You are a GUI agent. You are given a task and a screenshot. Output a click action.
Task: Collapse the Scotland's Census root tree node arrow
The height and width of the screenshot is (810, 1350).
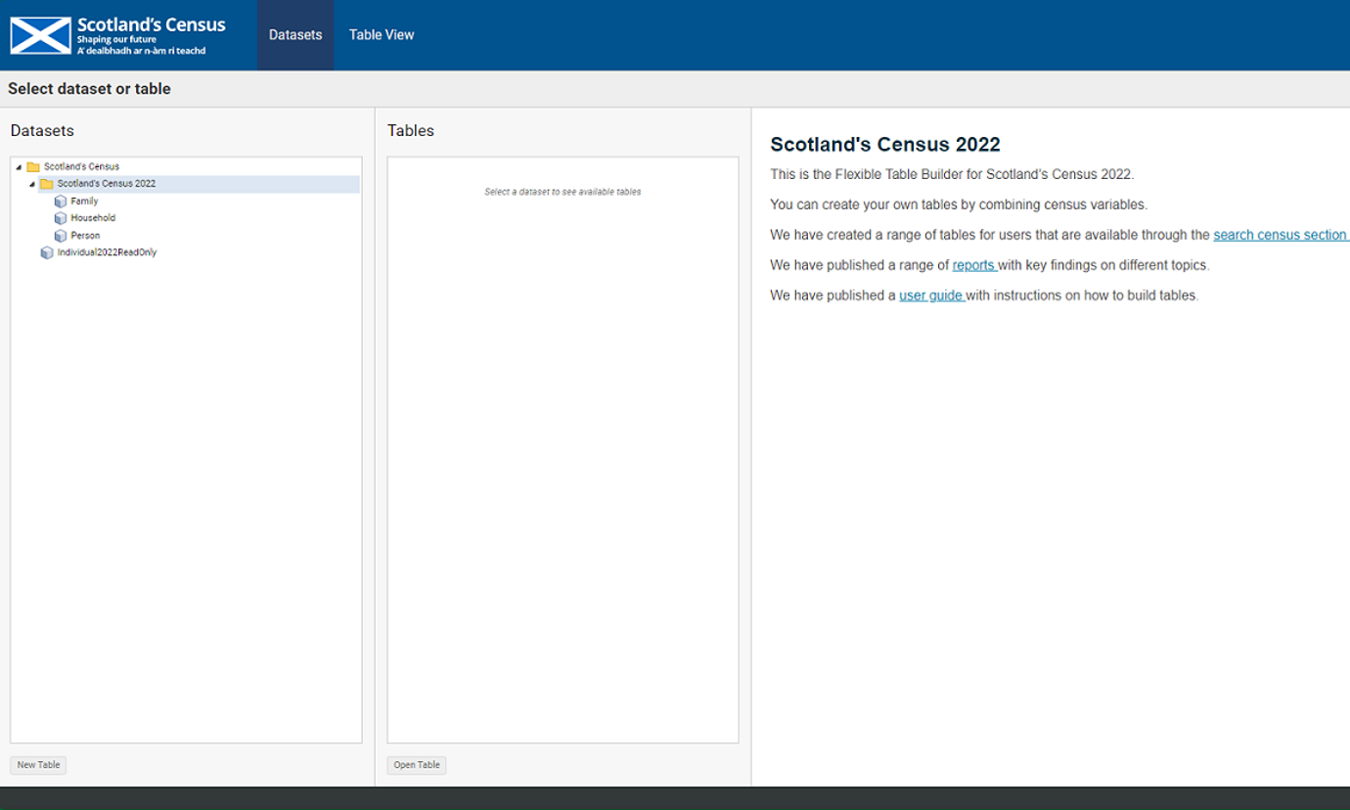[19, 167]
